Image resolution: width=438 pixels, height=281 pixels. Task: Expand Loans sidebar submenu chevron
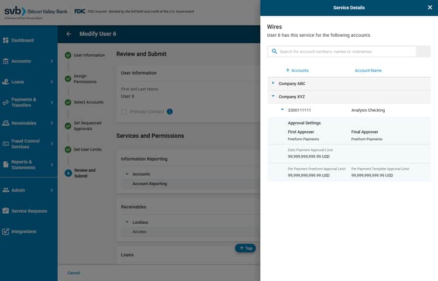point(51,82)
